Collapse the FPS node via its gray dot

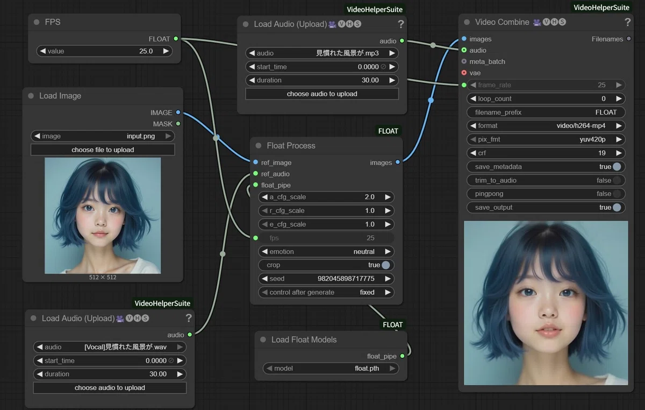[37, 22]
